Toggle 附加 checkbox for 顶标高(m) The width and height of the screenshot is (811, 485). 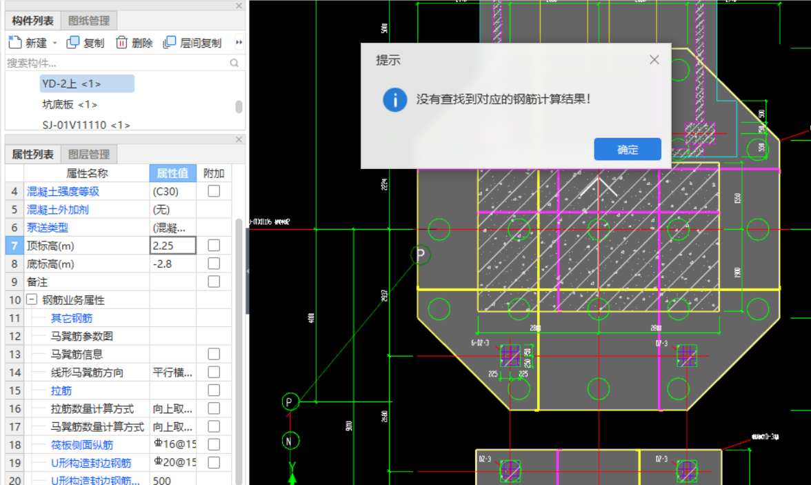tap(214, 246)
